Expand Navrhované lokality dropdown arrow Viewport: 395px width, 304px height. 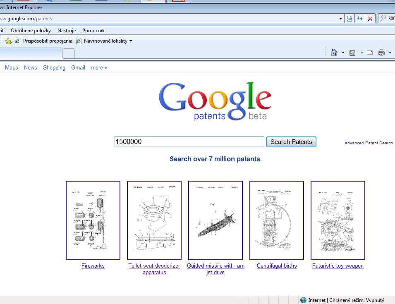pos(131,41)
